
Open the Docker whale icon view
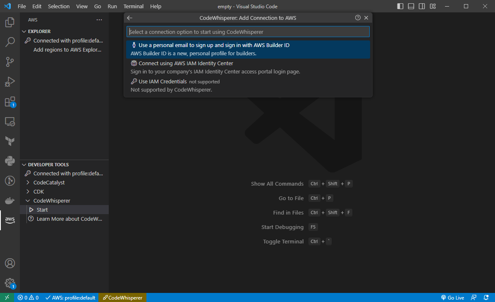coord(10,201)
